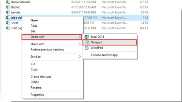Click the 14 KB size value
This screenshot has height=102, width=182.
pyautogui.click(x=145, y=23)
